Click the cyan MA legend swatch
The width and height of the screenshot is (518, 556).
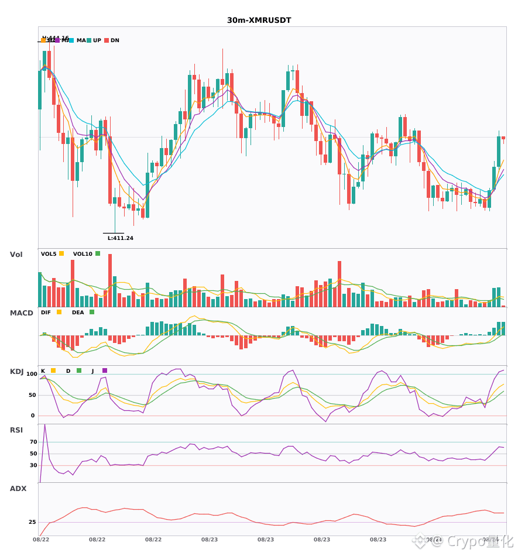71,40
